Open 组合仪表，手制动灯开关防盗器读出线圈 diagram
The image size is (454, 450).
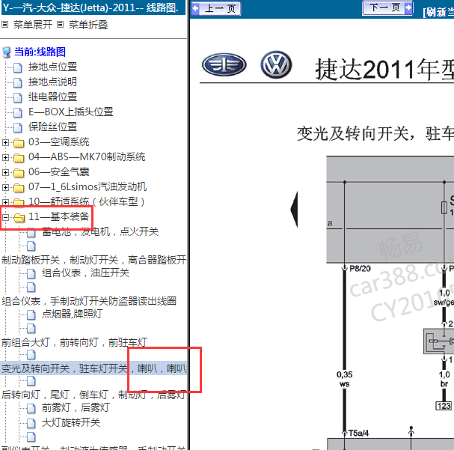coord(89,301)
